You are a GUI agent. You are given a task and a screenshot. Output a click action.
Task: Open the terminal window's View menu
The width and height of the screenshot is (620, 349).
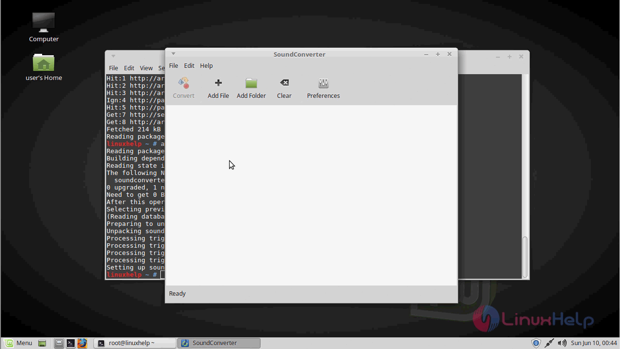click(146, 68)
